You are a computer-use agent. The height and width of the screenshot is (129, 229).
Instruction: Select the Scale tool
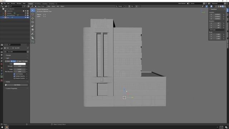33,26
